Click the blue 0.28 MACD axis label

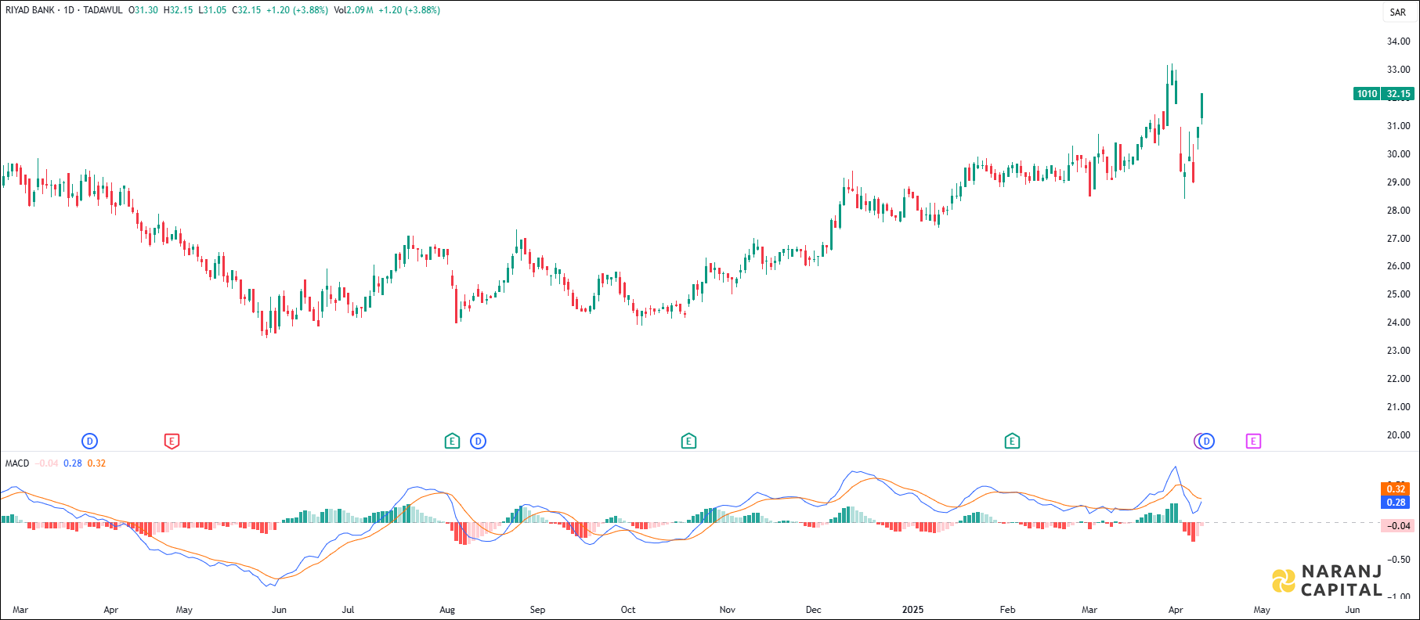[1396, 503]
